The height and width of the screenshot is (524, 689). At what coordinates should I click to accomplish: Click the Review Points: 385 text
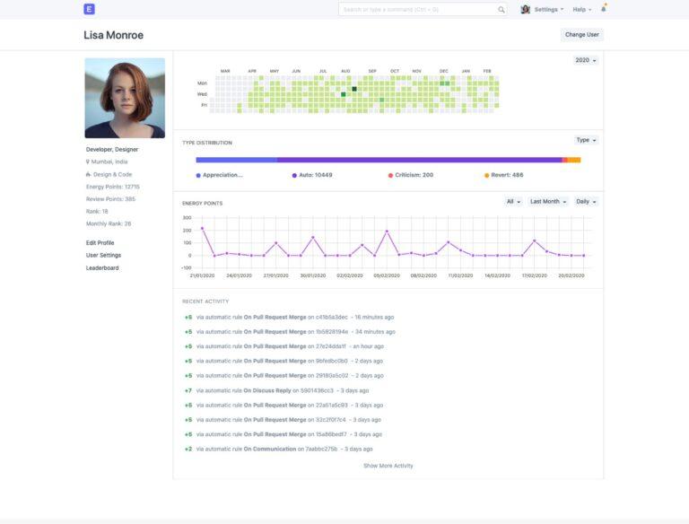point(110,199)
